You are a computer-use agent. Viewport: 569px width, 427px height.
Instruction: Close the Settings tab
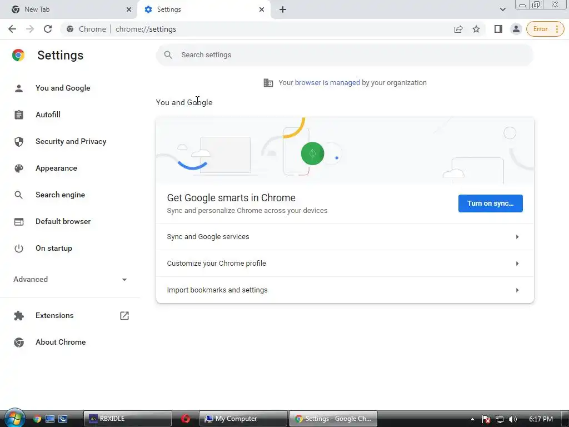(262, 9)
